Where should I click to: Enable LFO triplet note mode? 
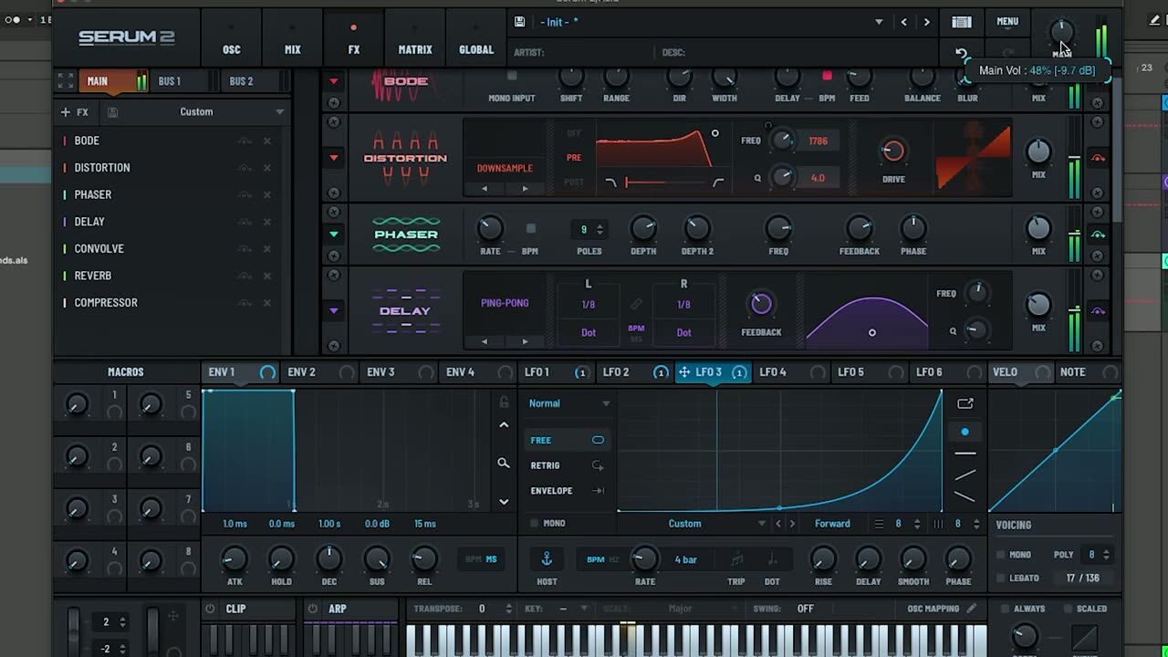point(736,559)
